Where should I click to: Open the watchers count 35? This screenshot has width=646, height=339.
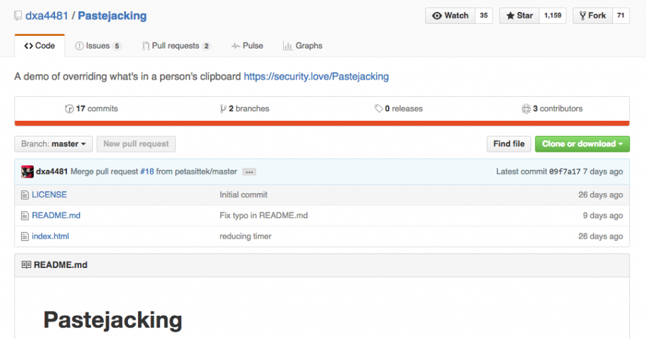coord(484,16)
